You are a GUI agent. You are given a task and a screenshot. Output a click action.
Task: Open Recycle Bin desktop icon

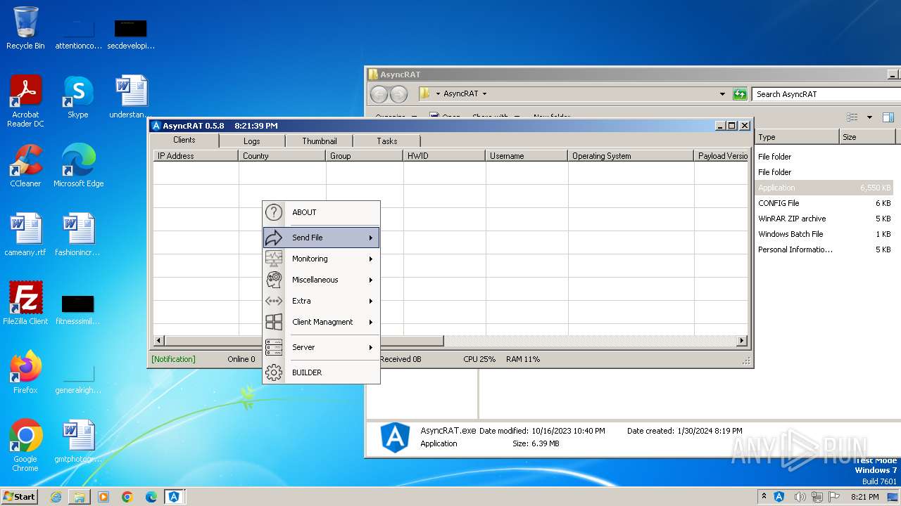pos(25,28)
